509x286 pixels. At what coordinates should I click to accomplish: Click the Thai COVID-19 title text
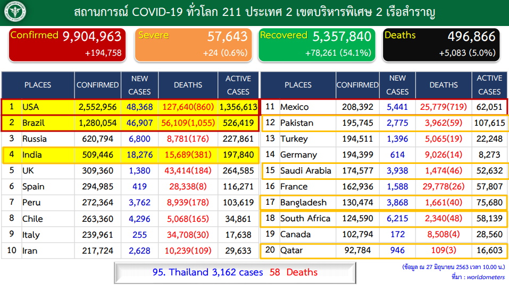pos(254,12)
